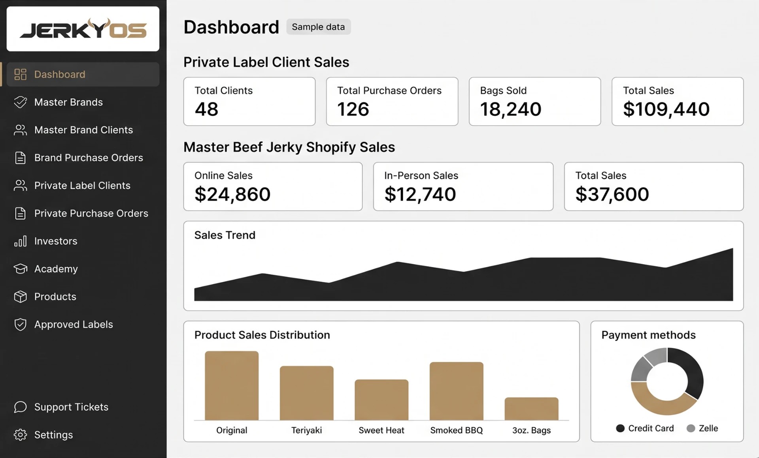Click the JerkyOS logo
This screenshot has width=759, height=458.
[83, 29]
